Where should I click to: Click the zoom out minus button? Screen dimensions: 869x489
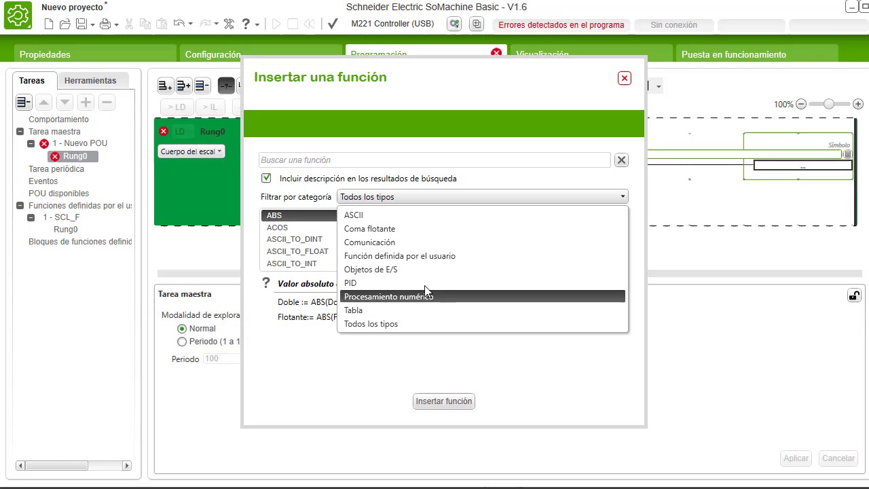(x=801, y=104)
